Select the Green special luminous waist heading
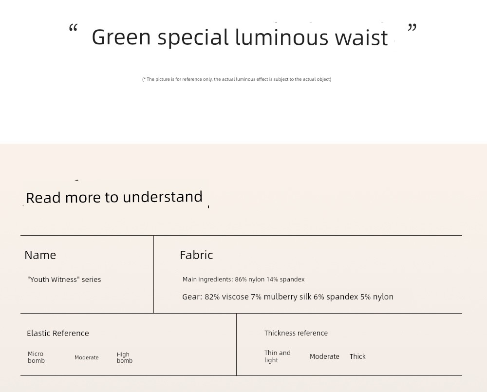This screenshot has height=392, width=487. 240,37
